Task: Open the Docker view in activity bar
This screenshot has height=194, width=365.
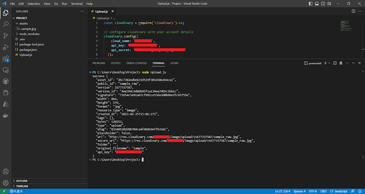Action: (5, 116)
